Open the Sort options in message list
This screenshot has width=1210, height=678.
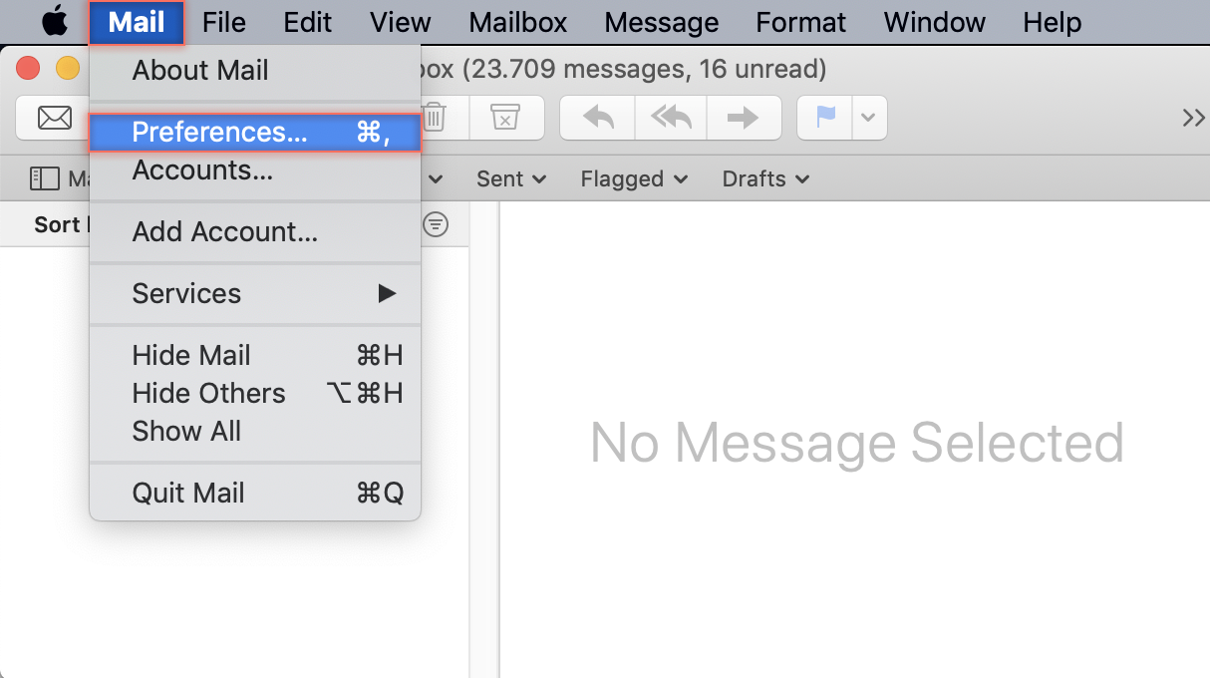61,225
